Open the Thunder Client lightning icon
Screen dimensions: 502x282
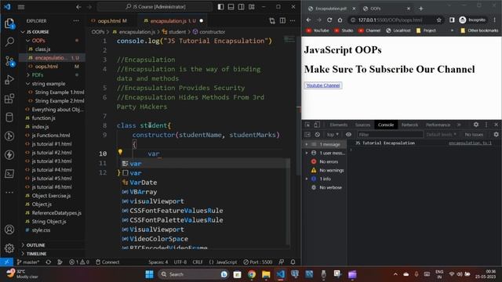(x=9, y=155)
